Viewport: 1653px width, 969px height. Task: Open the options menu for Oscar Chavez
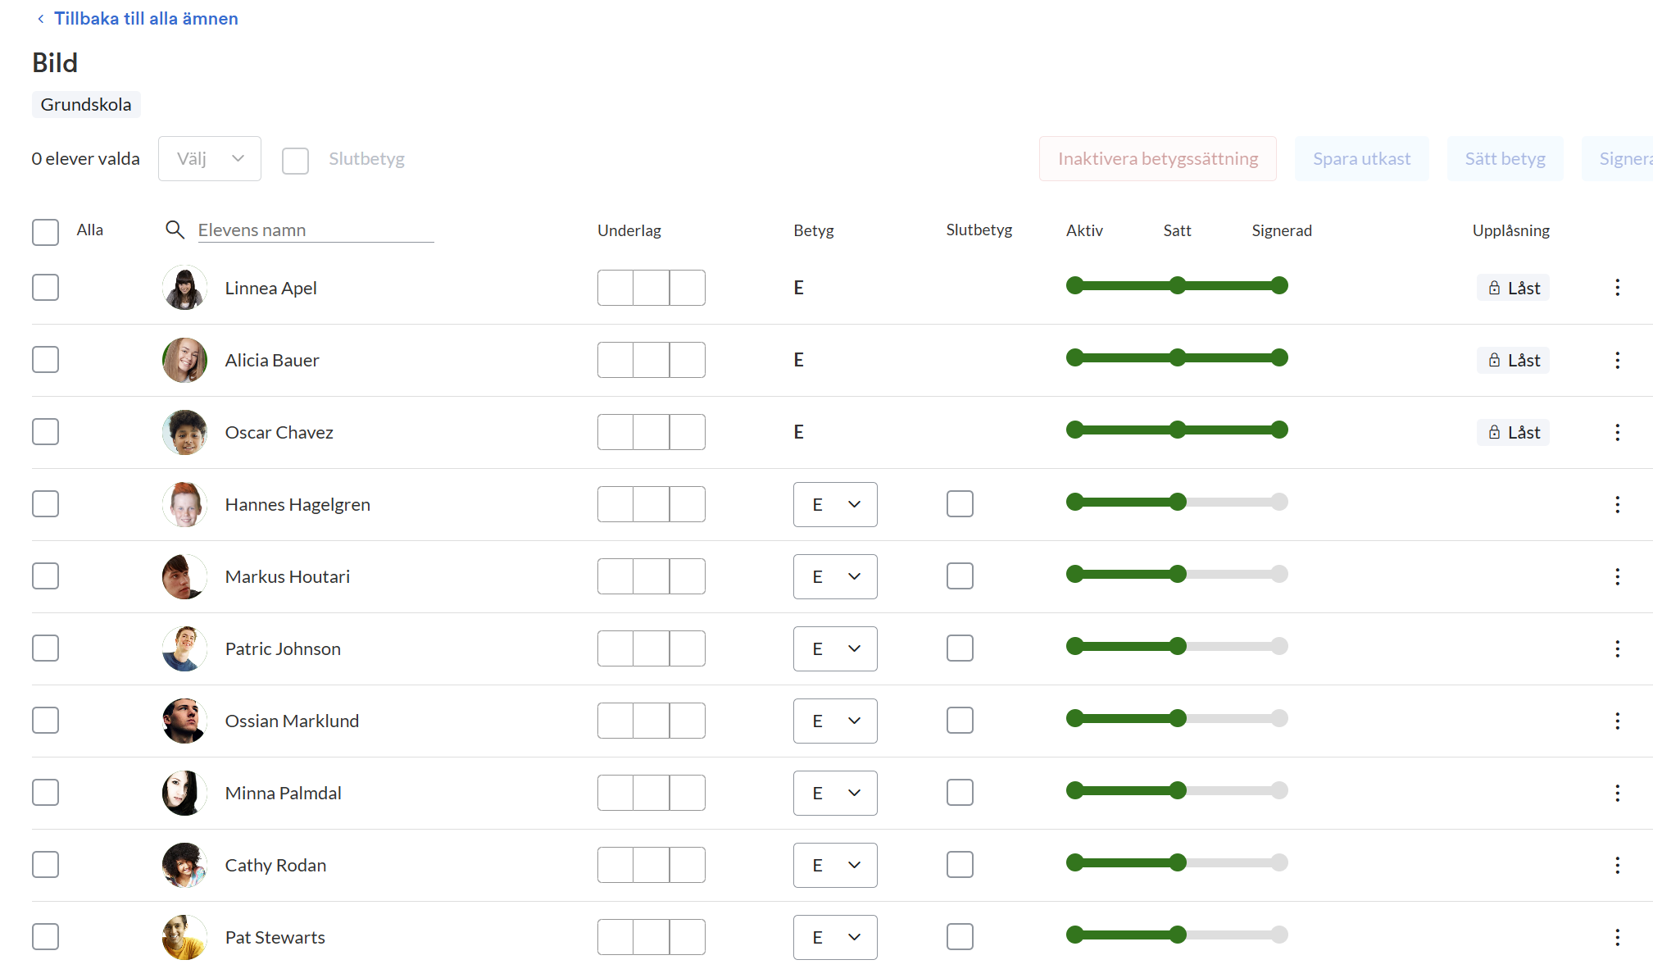pyautogui.click(x=1617, y=432)
